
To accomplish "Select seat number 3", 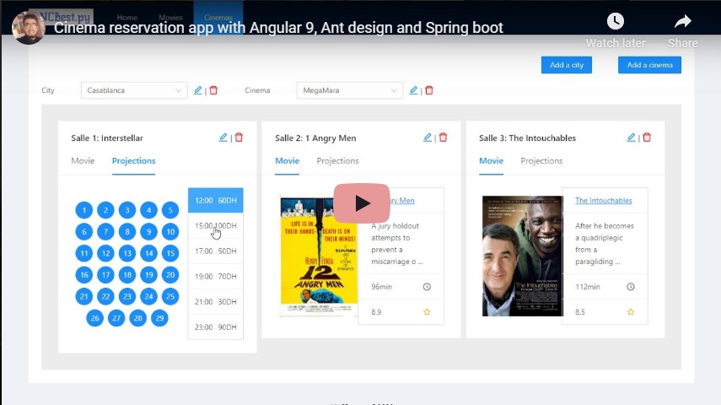I will 127,210.
